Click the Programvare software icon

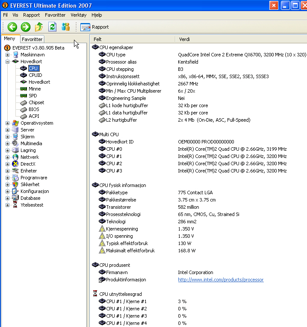15,178
